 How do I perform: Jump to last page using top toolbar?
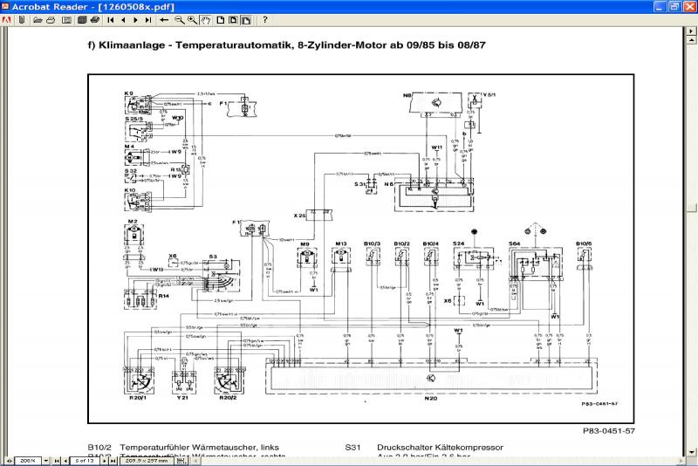148,19
